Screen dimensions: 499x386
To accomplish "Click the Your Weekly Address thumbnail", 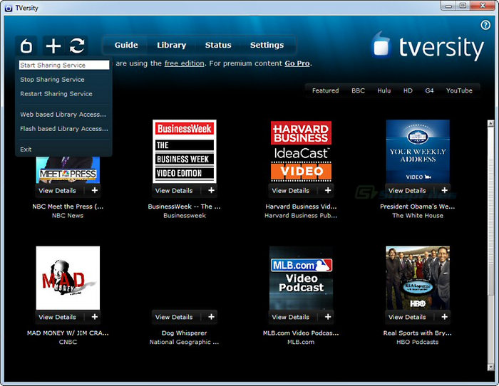I will [418, 152].
